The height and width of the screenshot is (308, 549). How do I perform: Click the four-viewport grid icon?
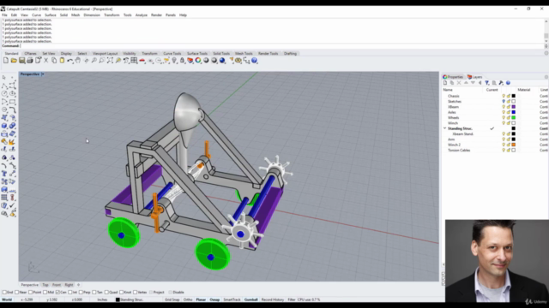[x=134, y=61]
